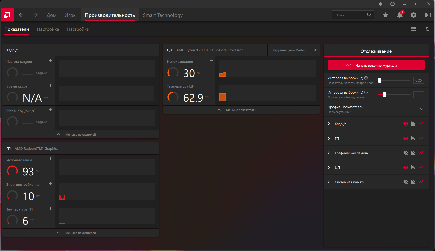Expand the ЦП tracking row
This screenshot has height=251, width=435.
[x=329, y=167]
